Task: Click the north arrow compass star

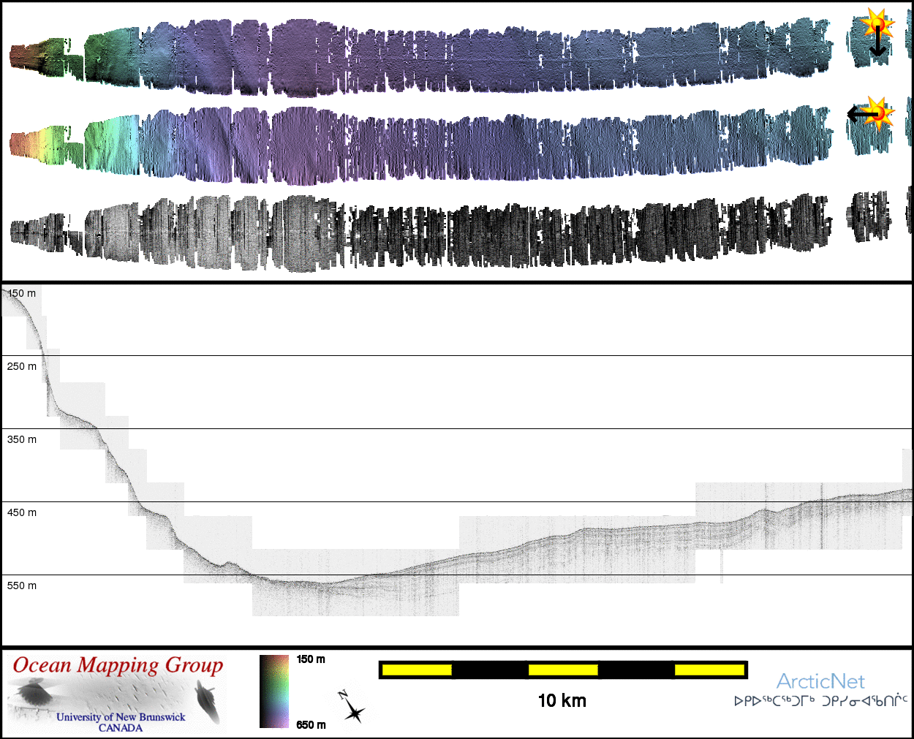Action: pyautogui.click(x=355, y=712)
